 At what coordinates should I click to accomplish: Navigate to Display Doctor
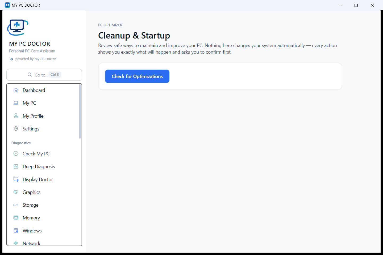[x=43, y=180]
